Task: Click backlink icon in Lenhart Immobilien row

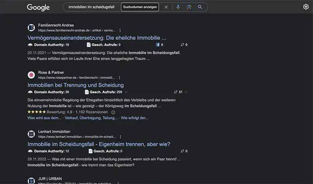Action: point(182,151)
